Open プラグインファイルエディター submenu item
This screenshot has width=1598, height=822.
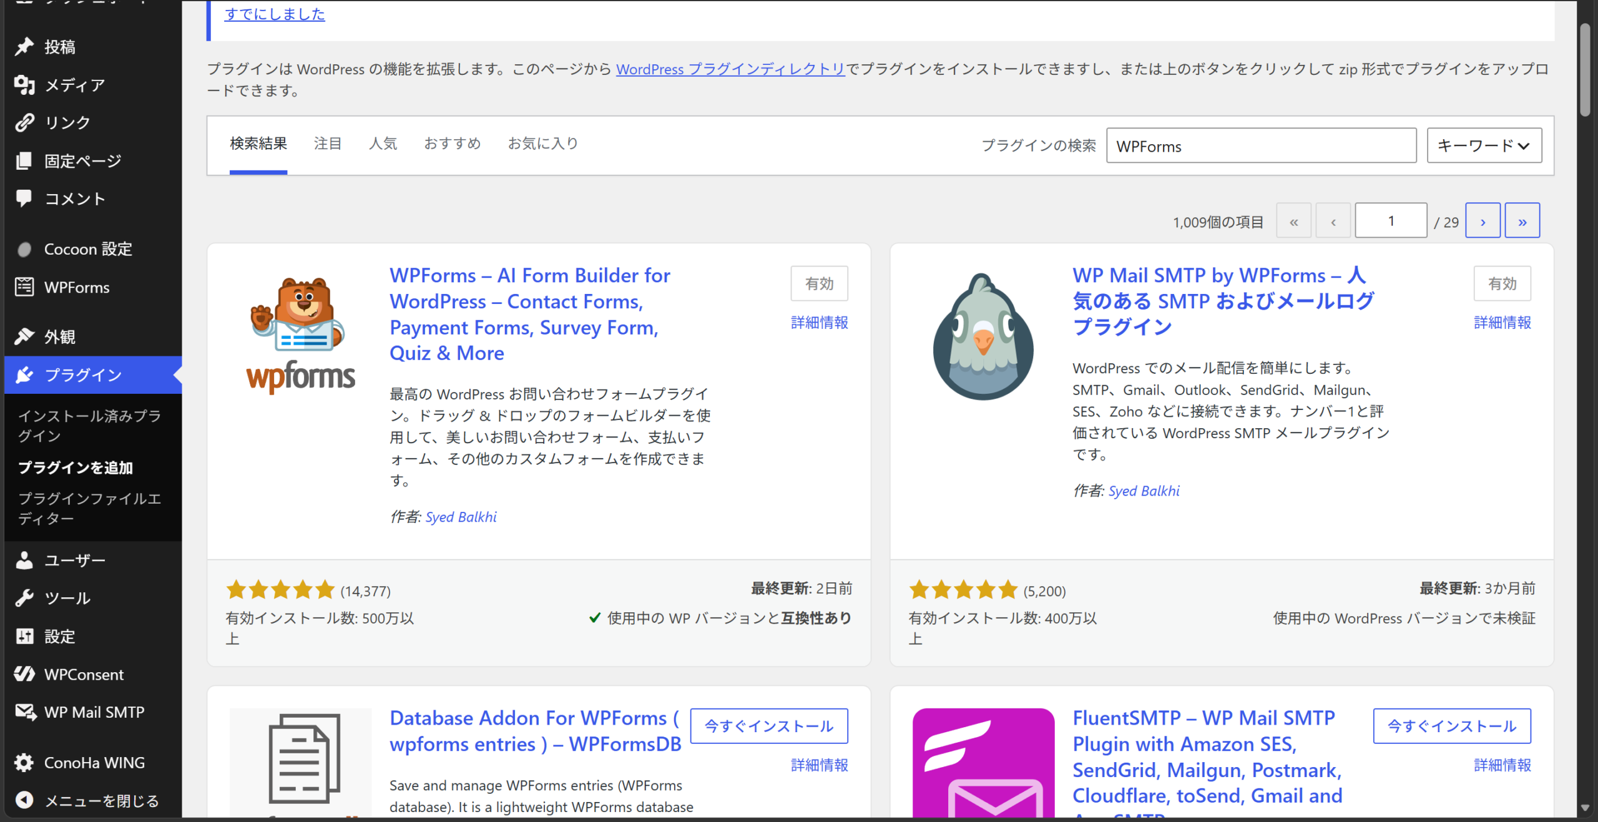90,508
